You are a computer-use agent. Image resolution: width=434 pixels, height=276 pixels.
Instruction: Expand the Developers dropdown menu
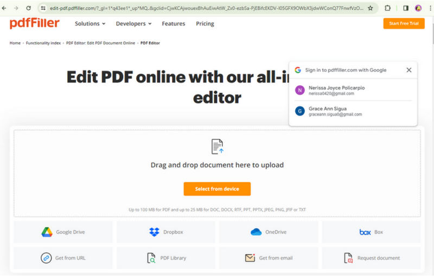coord(133,23)
